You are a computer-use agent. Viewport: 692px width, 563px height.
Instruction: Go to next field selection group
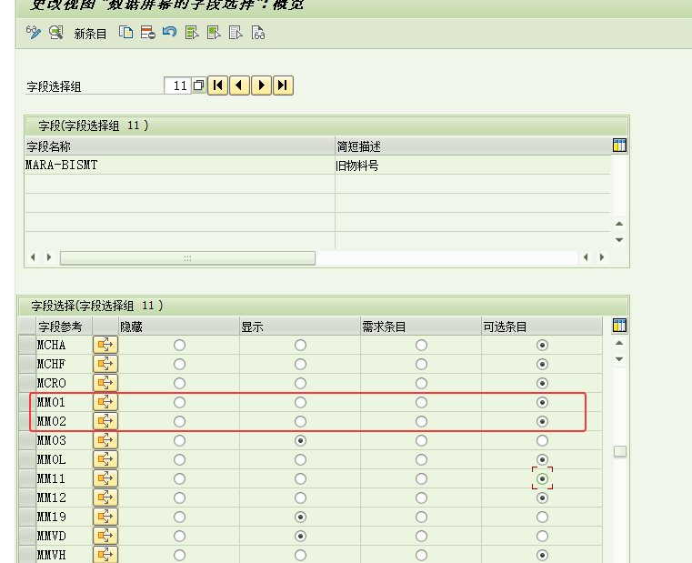(x=262, y=85)
